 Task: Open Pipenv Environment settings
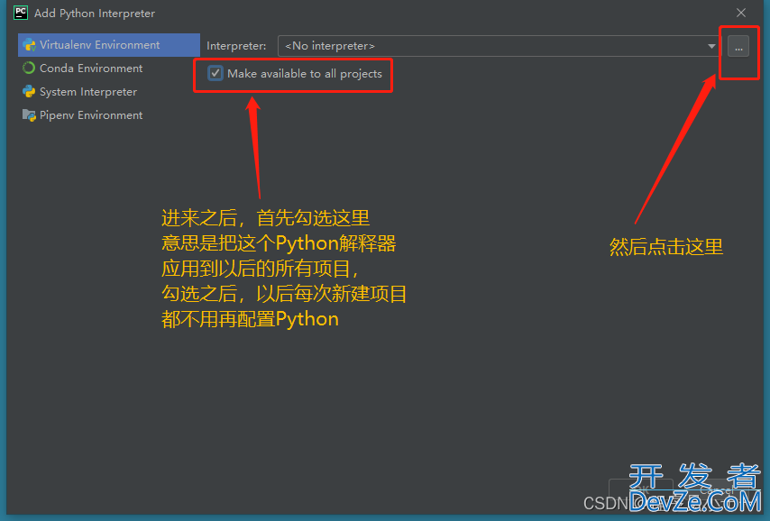[x=91, y=115]
